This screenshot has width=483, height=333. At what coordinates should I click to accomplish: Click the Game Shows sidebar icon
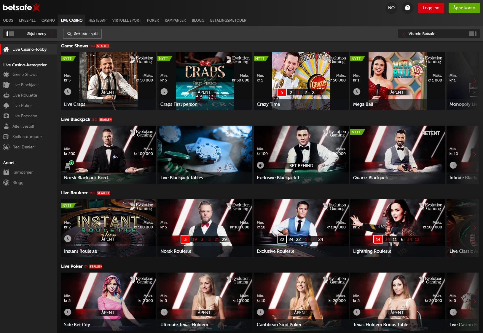(x=6, y=75)
